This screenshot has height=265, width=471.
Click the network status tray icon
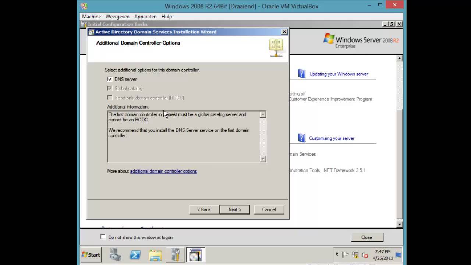click(355, 255)
